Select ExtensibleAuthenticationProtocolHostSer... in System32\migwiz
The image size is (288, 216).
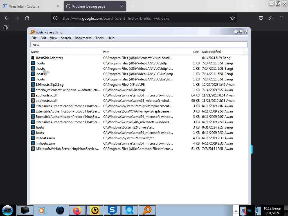click(x=68, y=106)
